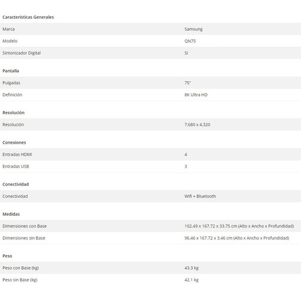Click the Dimensiones sin Base row label
Image resolution: width=301 pixels, height=297 pixels.
pyautogui.click(x=24, y=238)
